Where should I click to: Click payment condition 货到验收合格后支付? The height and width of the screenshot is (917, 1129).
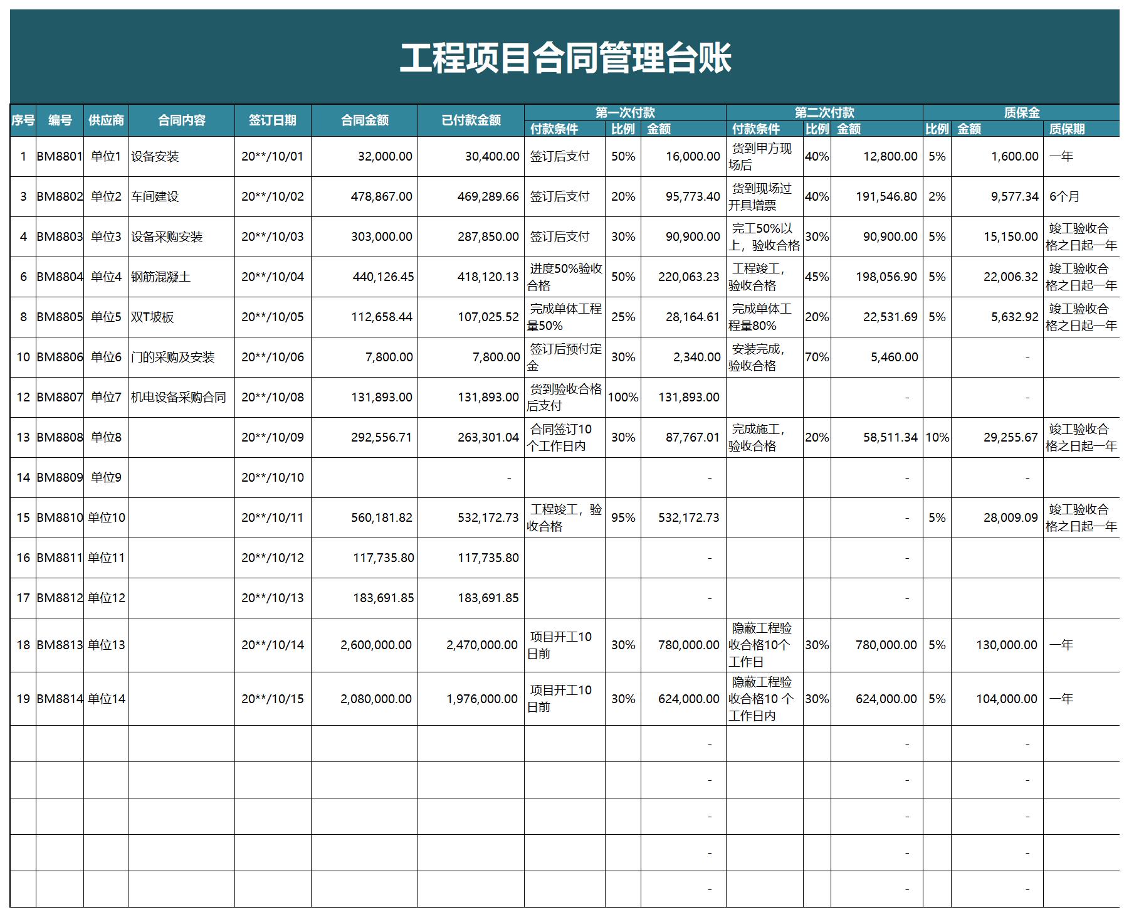point(565,397)
